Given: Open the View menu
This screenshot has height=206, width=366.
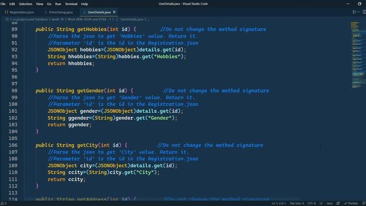Looking at the screenshot, I should (x=39, y=4).
